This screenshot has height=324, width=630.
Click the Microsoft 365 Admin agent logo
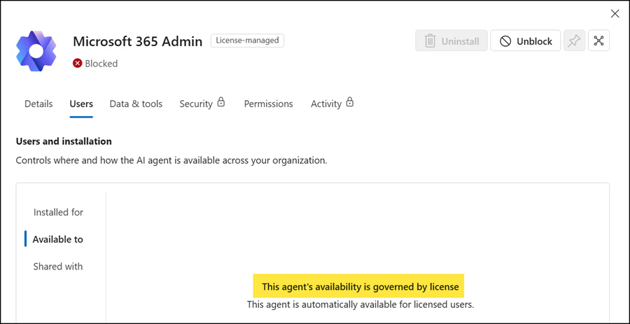click(36, 51)
